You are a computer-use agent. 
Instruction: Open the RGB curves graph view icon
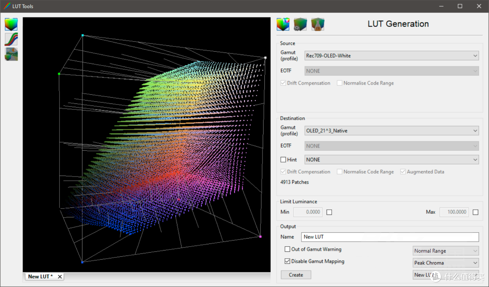[11, 39]
